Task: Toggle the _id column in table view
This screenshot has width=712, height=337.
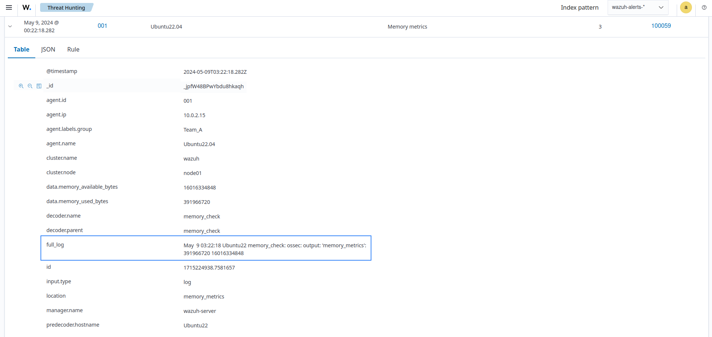Action: (39, 86)
